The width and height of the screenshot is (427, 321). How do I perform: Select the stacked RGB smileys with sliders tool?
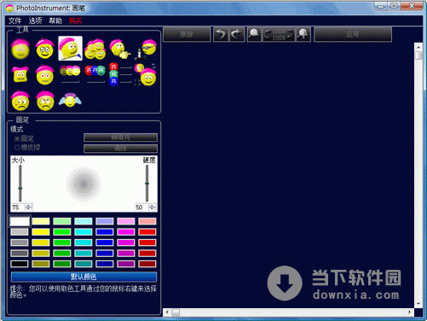tap(120, 74)
